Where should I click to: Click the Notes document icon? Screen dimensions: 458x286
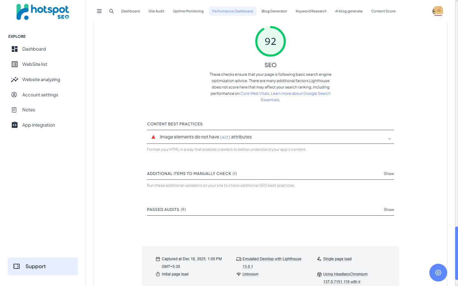pyautogui.click(x=14, y=110)
